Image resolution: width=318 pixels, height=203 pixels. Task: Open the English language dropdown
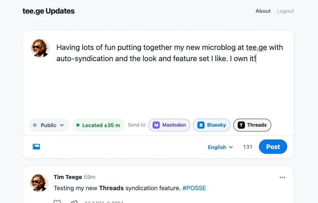(x=220, y=147)
